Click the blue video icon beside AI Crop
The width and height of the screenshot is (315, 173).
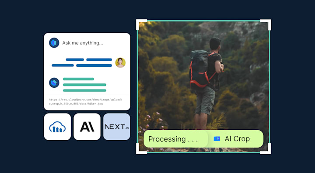pos(217,138)
